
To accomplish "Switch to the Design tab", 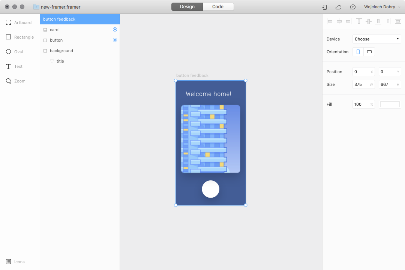I will (187, 6).
